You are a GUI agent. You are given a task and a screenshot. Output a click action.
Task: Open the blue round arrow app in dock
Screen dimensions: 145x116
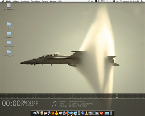coord(83,113)
